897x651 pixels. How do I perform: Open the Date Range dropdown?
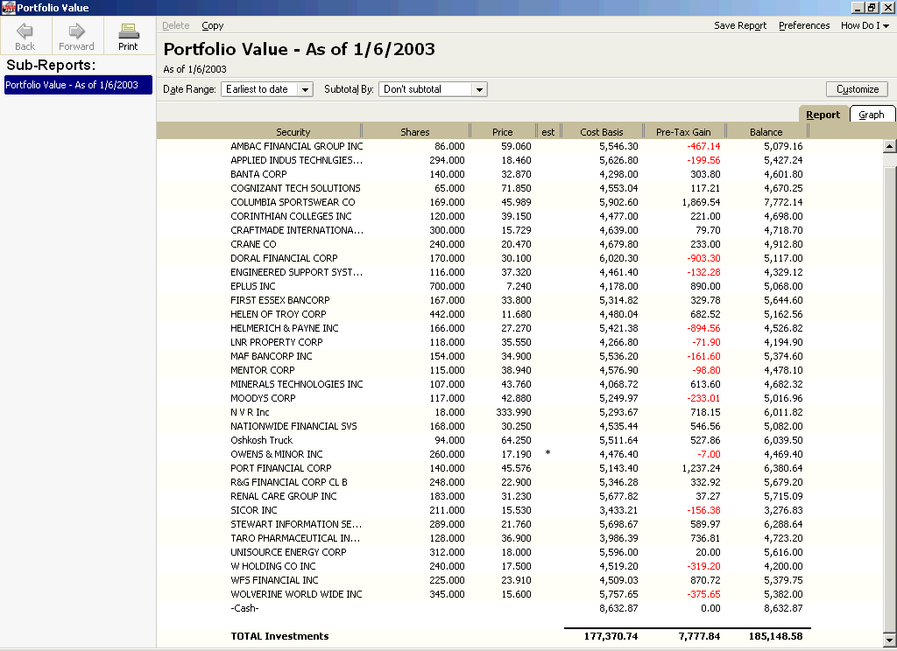click(304, 89)
